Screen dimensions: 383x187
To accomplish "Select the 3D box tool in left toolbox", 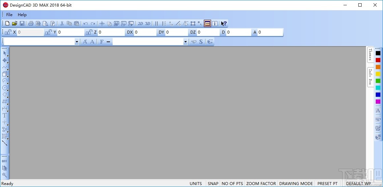I will click(5, 74).
